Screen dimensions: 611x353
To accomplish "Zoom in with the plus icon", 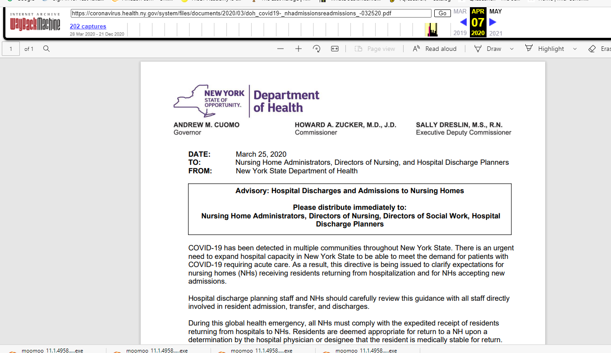I will point(299,49).
